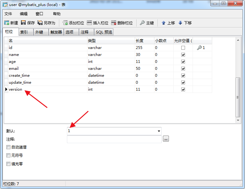The height and width of the screenshot is (189, 245).
Task: Click the 新建 (New) toolbar icon
Action: coord(7,23)
